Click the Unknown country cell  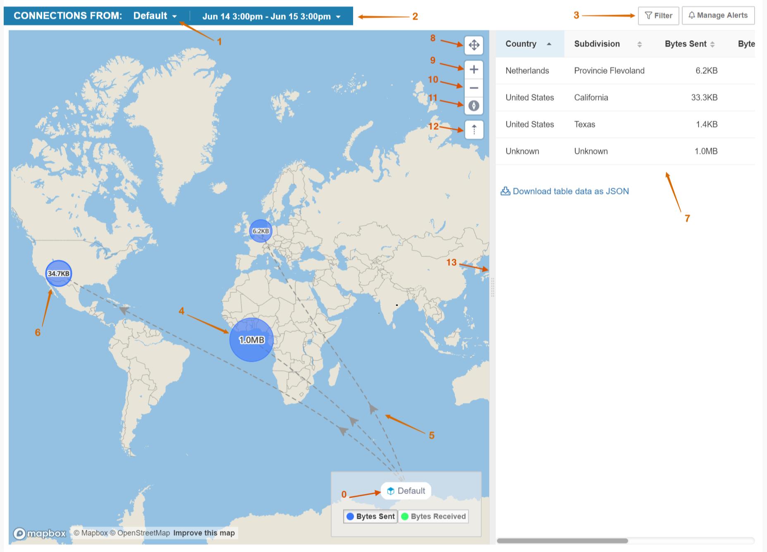[x=522, y=151]
